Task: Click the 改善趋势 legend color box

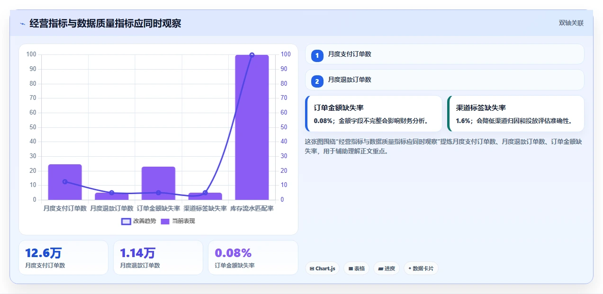Action: pyautogui.click(x=126, y=221)
